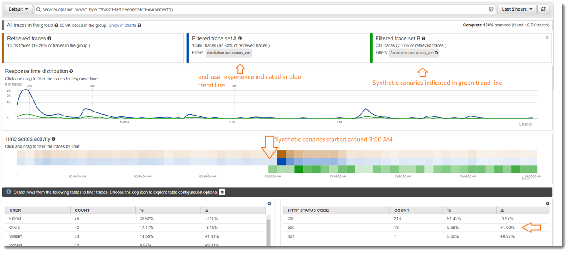Open Response time distribution help

[72, 71]
